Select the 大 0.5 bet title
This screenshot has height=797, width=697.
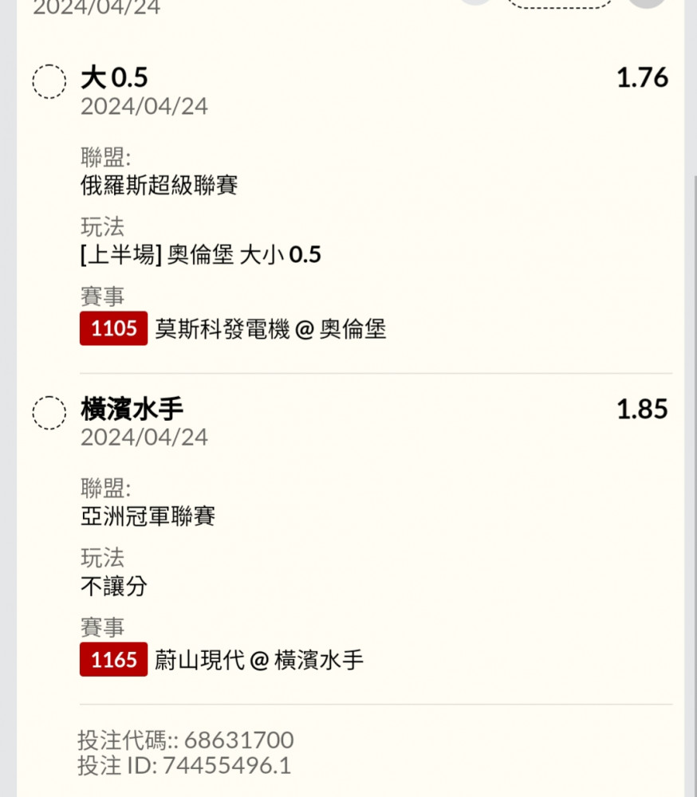tap(114, 78)
